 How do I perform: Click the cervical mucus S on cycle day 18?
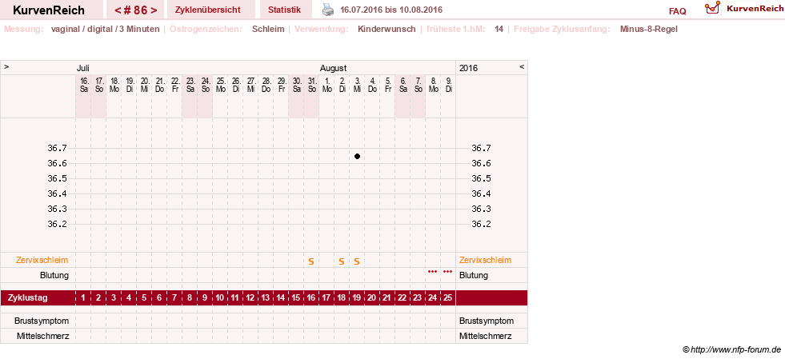tap(342, 261)
